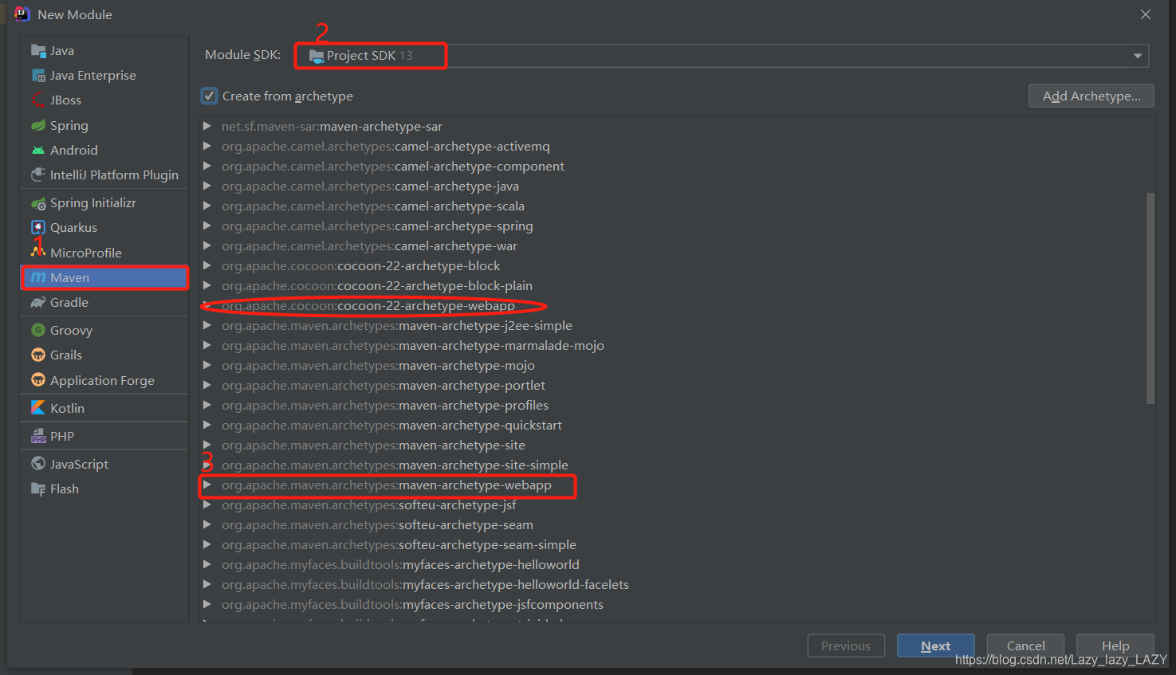The image size is (1176, 675).
Task: Click the Application Forge icon
Action: point(38,380)
